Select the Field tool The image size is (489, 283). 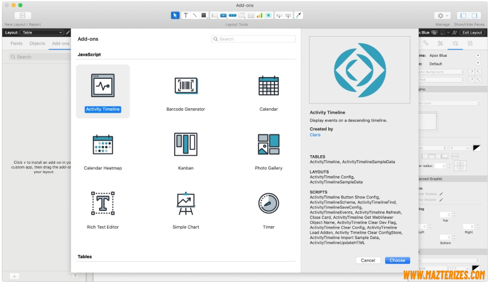279,15
